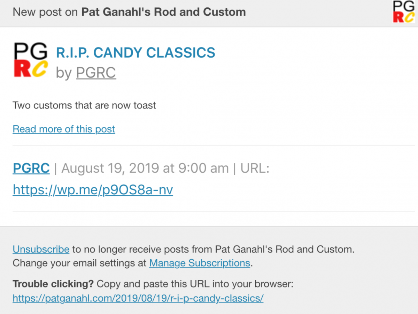Click the bold 'Trouble clicking?' text
This screenshot has width=418, height=314.
pos(53,284)
